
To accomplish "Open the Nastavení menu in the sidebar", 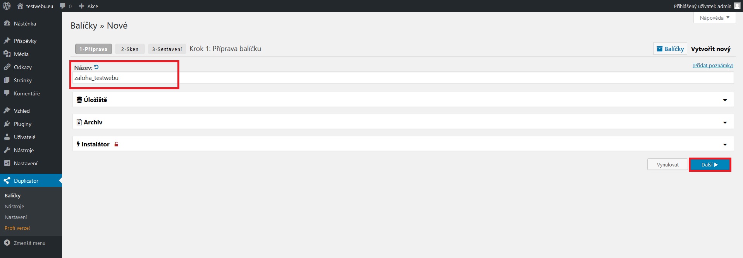I will (x=26, y=163).
